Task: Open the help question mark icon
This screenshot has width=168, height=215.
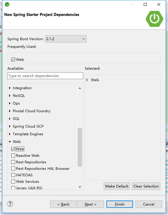Action: 10,204
